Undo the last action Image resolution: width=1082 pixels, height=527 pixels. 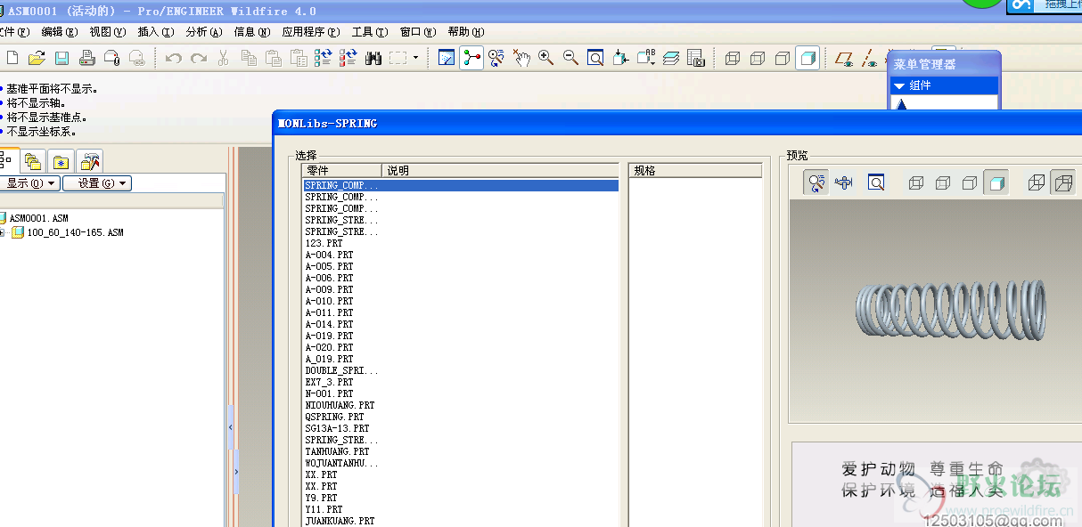[174, 58]
